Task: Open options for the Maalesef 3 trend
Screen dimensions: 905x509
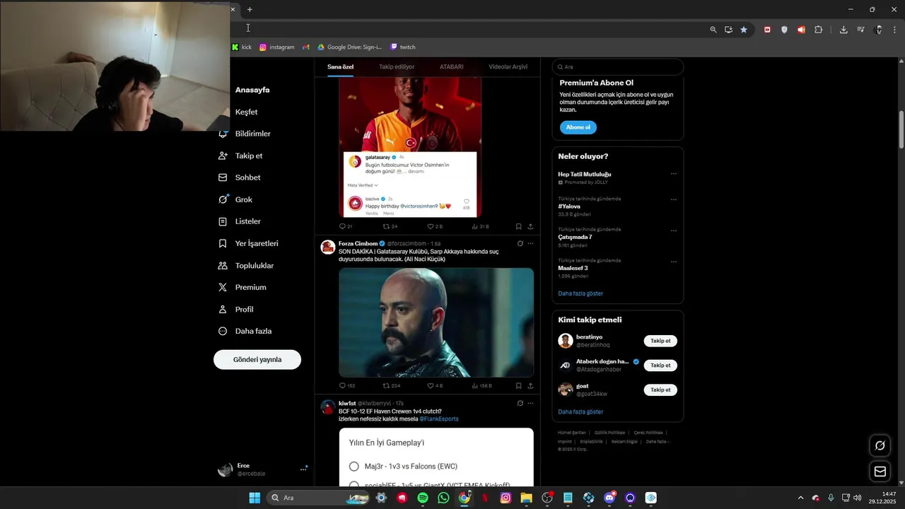Action: click(x=673, y=262)
